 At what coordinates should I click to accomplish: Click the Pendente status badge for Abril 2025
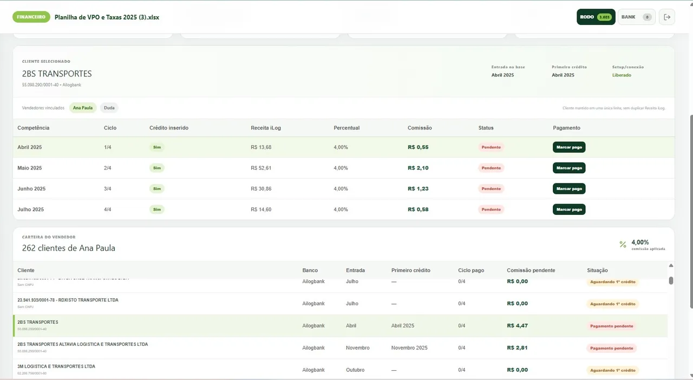pyautogui.click(x=491, y=147)
